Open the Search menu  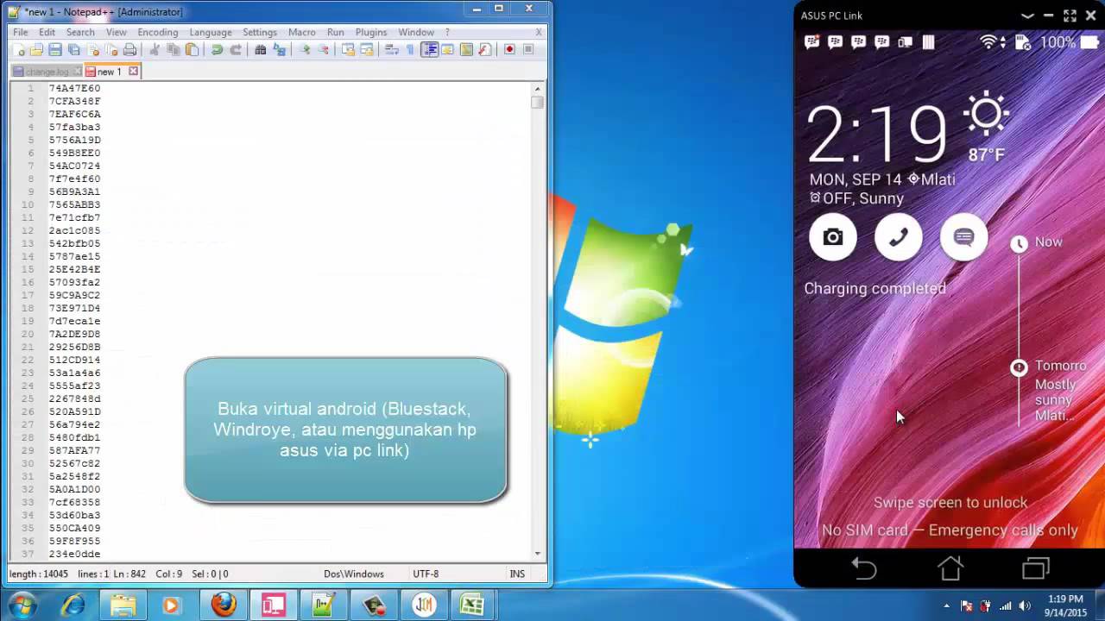(x=80, y=32)
